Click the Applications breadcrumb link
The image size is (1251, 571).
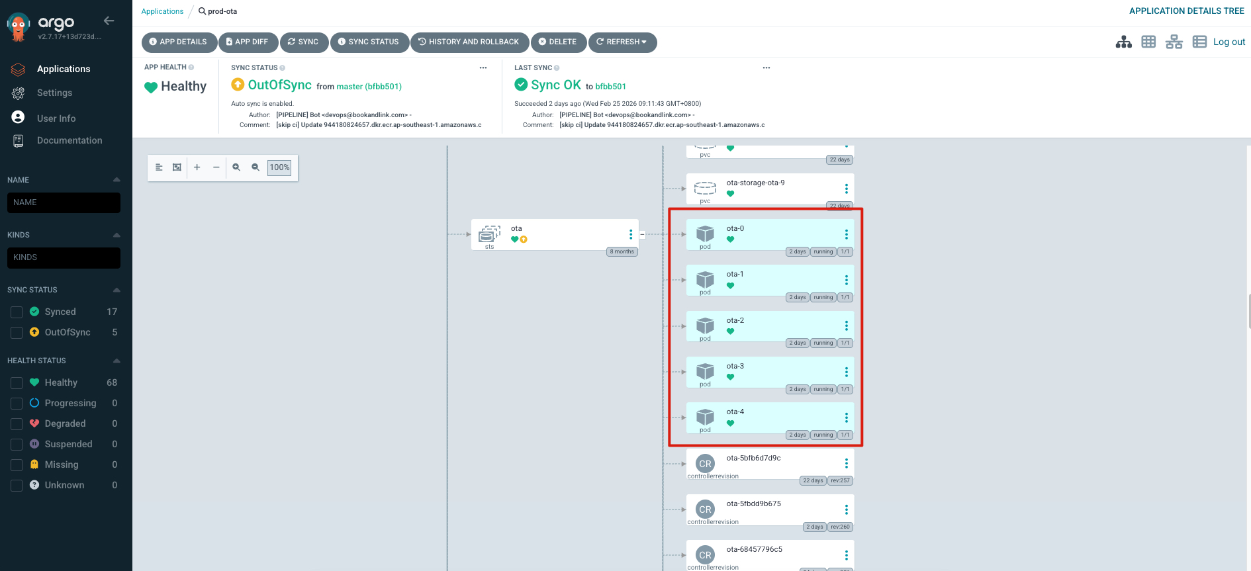pos(162,11)
